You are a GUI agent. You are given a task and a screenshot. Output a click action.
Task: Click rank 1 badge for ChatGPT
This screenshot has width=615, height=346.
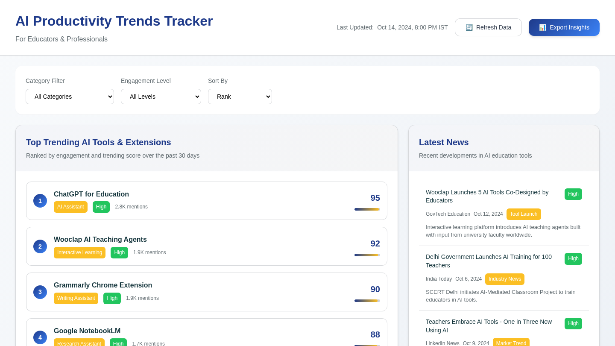point(40,201)
